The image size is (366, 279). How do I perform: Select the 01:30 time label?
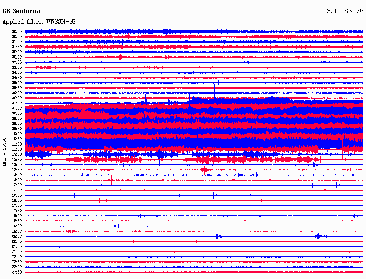[x=17, y=47]
